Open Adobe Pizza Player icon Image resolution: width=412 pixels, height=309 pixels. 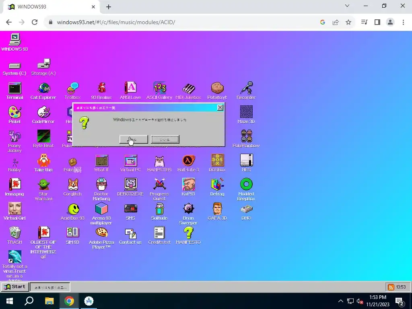[x=101, y=238]
